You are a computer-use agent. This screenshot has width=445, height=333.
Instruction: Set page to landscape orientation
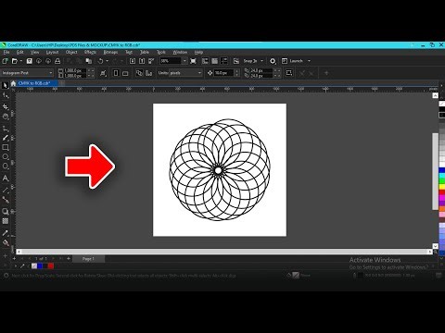click(x=125, y=73)
